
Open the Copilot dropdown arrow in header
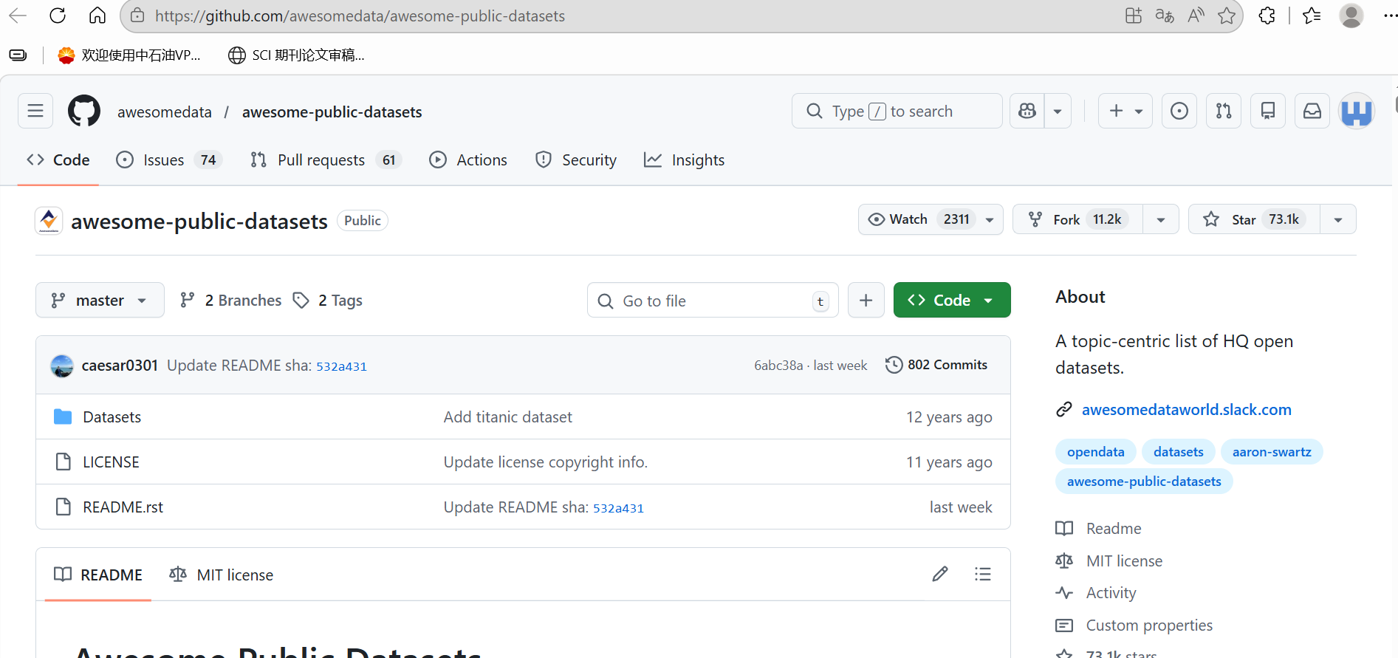(1058, 112)
